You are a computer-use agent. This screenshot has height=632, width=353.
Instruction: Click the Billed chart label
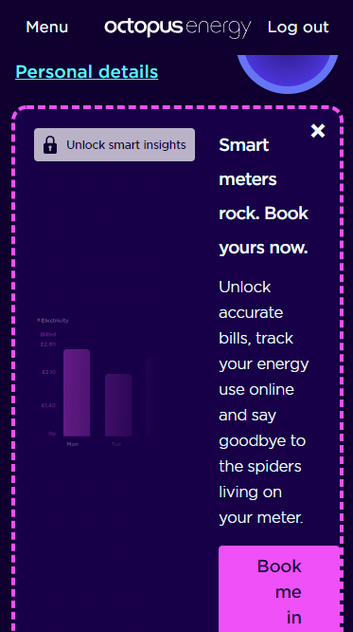(48, 335)
